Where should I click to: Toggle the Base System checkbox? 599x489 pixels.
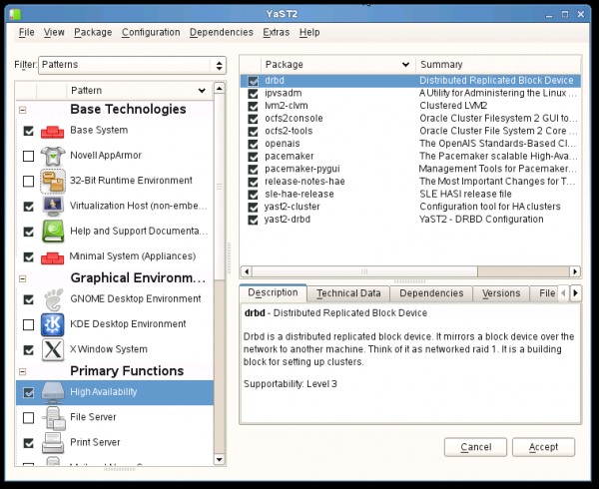28,131
